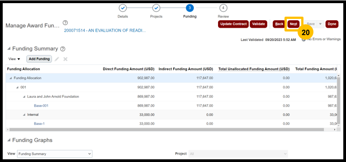
Task: Collapse the Funding Summary section
Action: (x=9, y=49)
